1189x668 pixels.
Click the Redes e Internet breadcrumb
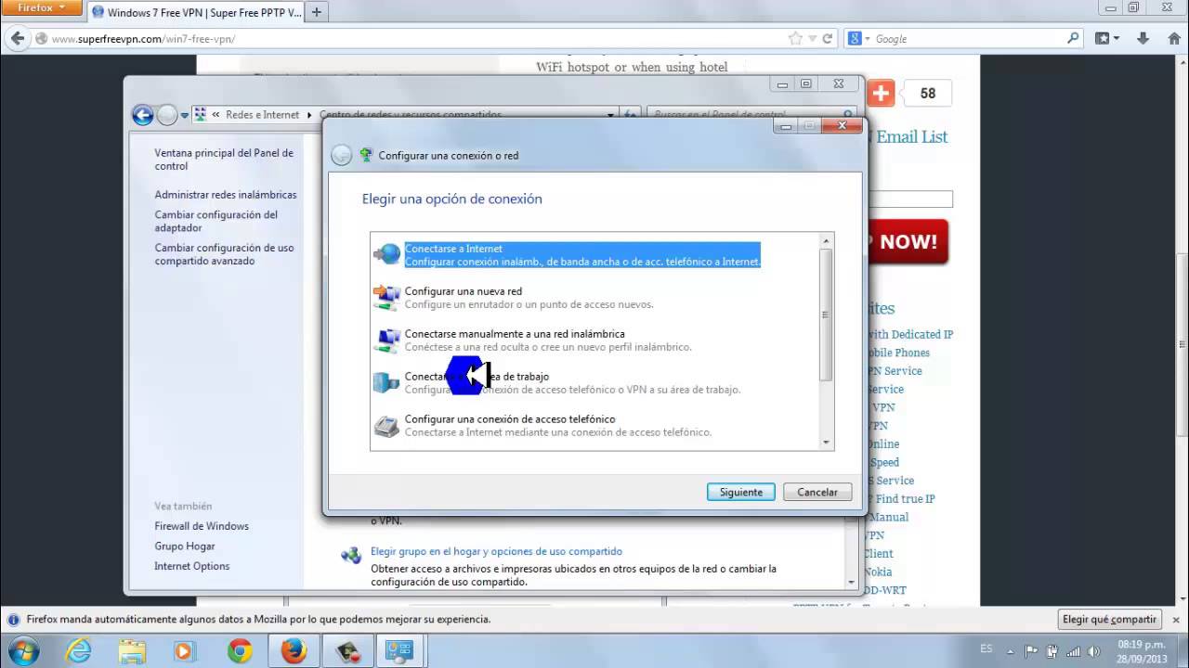(x=263, y=115)
